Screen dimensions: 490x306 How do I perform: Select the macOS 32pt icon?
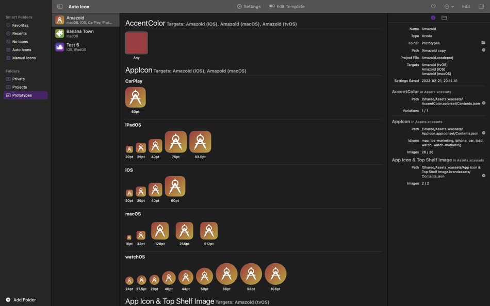pos(141,235)
